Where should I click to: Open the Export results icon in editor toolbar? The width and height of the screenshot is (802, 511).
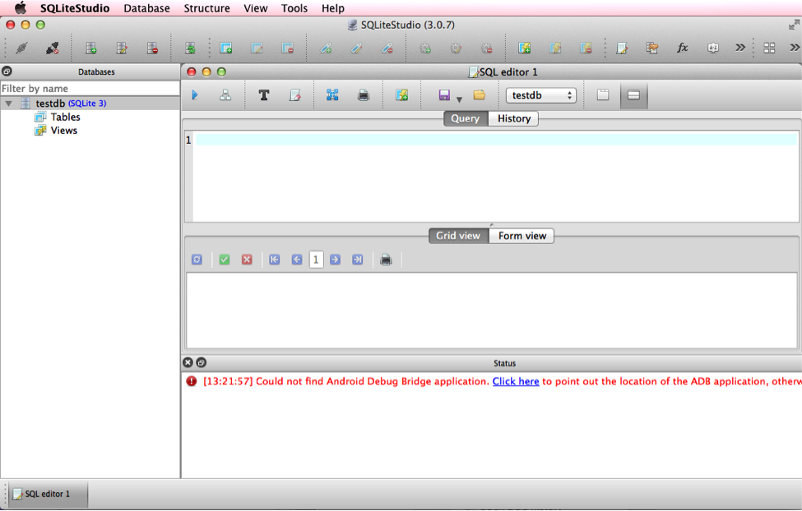tap(402, 94)
